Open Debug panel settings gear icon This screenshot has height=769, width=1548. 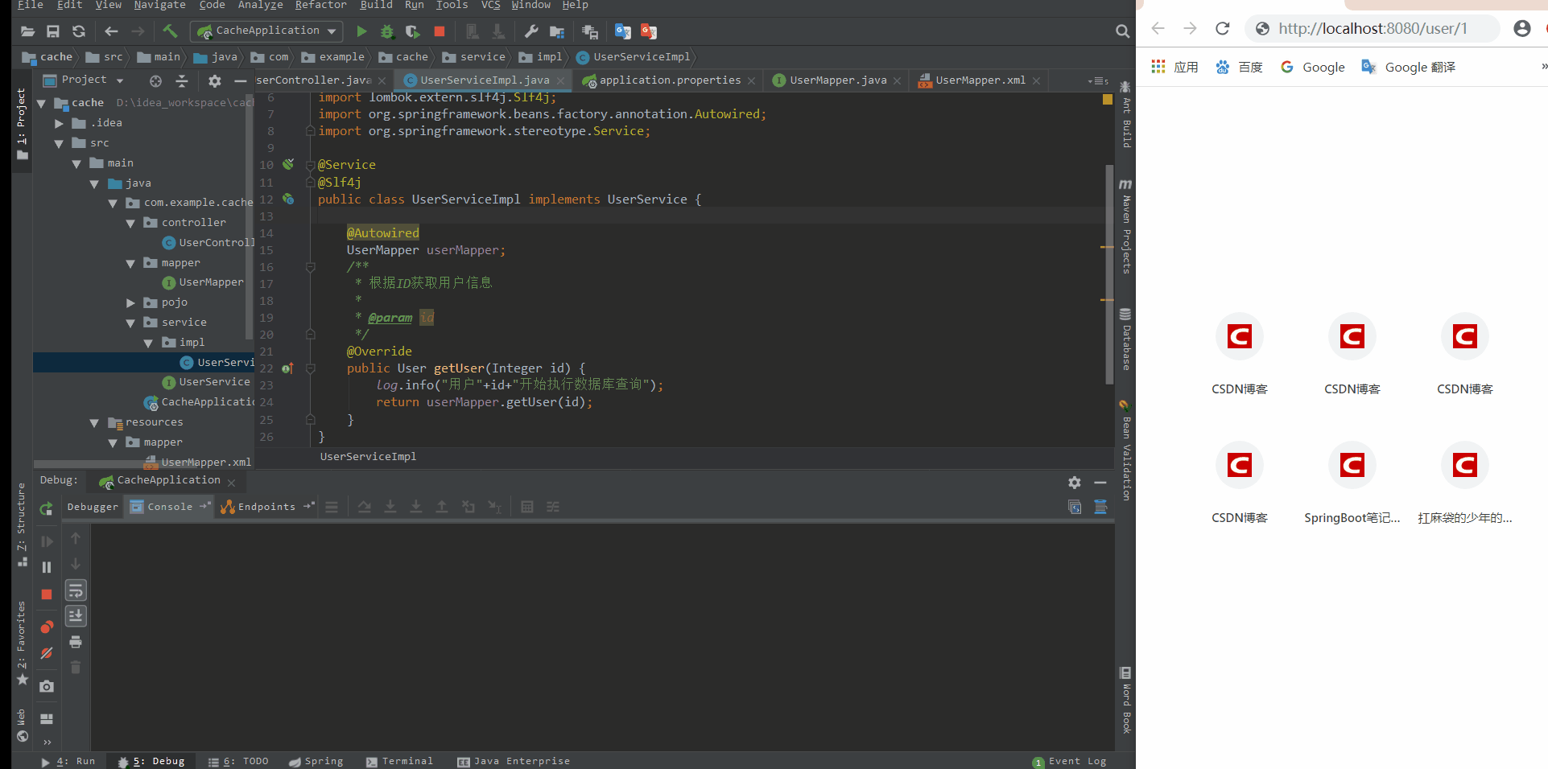click(x=1075, y=482)
